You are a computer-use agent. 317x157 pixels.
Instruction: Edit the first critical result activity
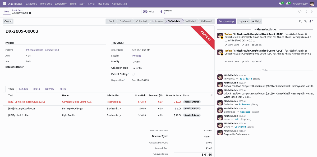tap(246, 45)
